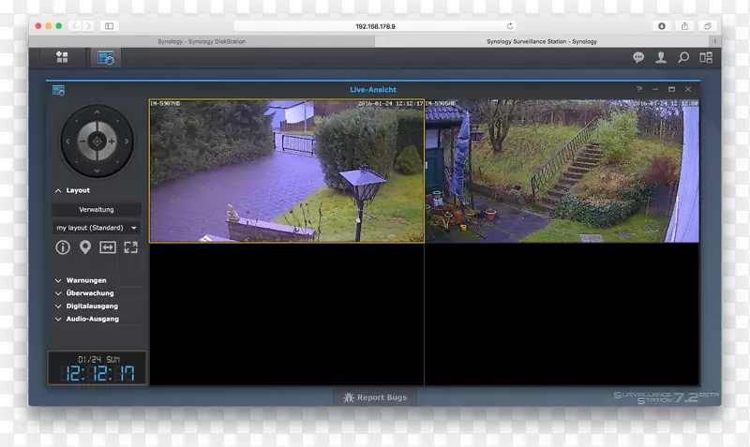Pan camera left with PTZ arrow
The image size is (750, 447).
(x=67, y=142)
